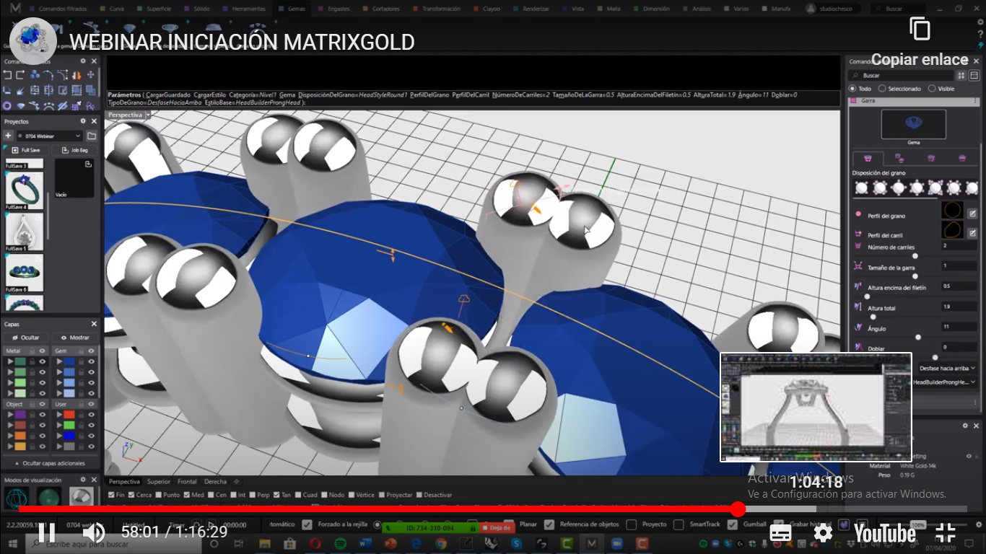Screen dimensions: 986x554
Task: Open the Perfil del grano edit icon
Action: (971, 214)
